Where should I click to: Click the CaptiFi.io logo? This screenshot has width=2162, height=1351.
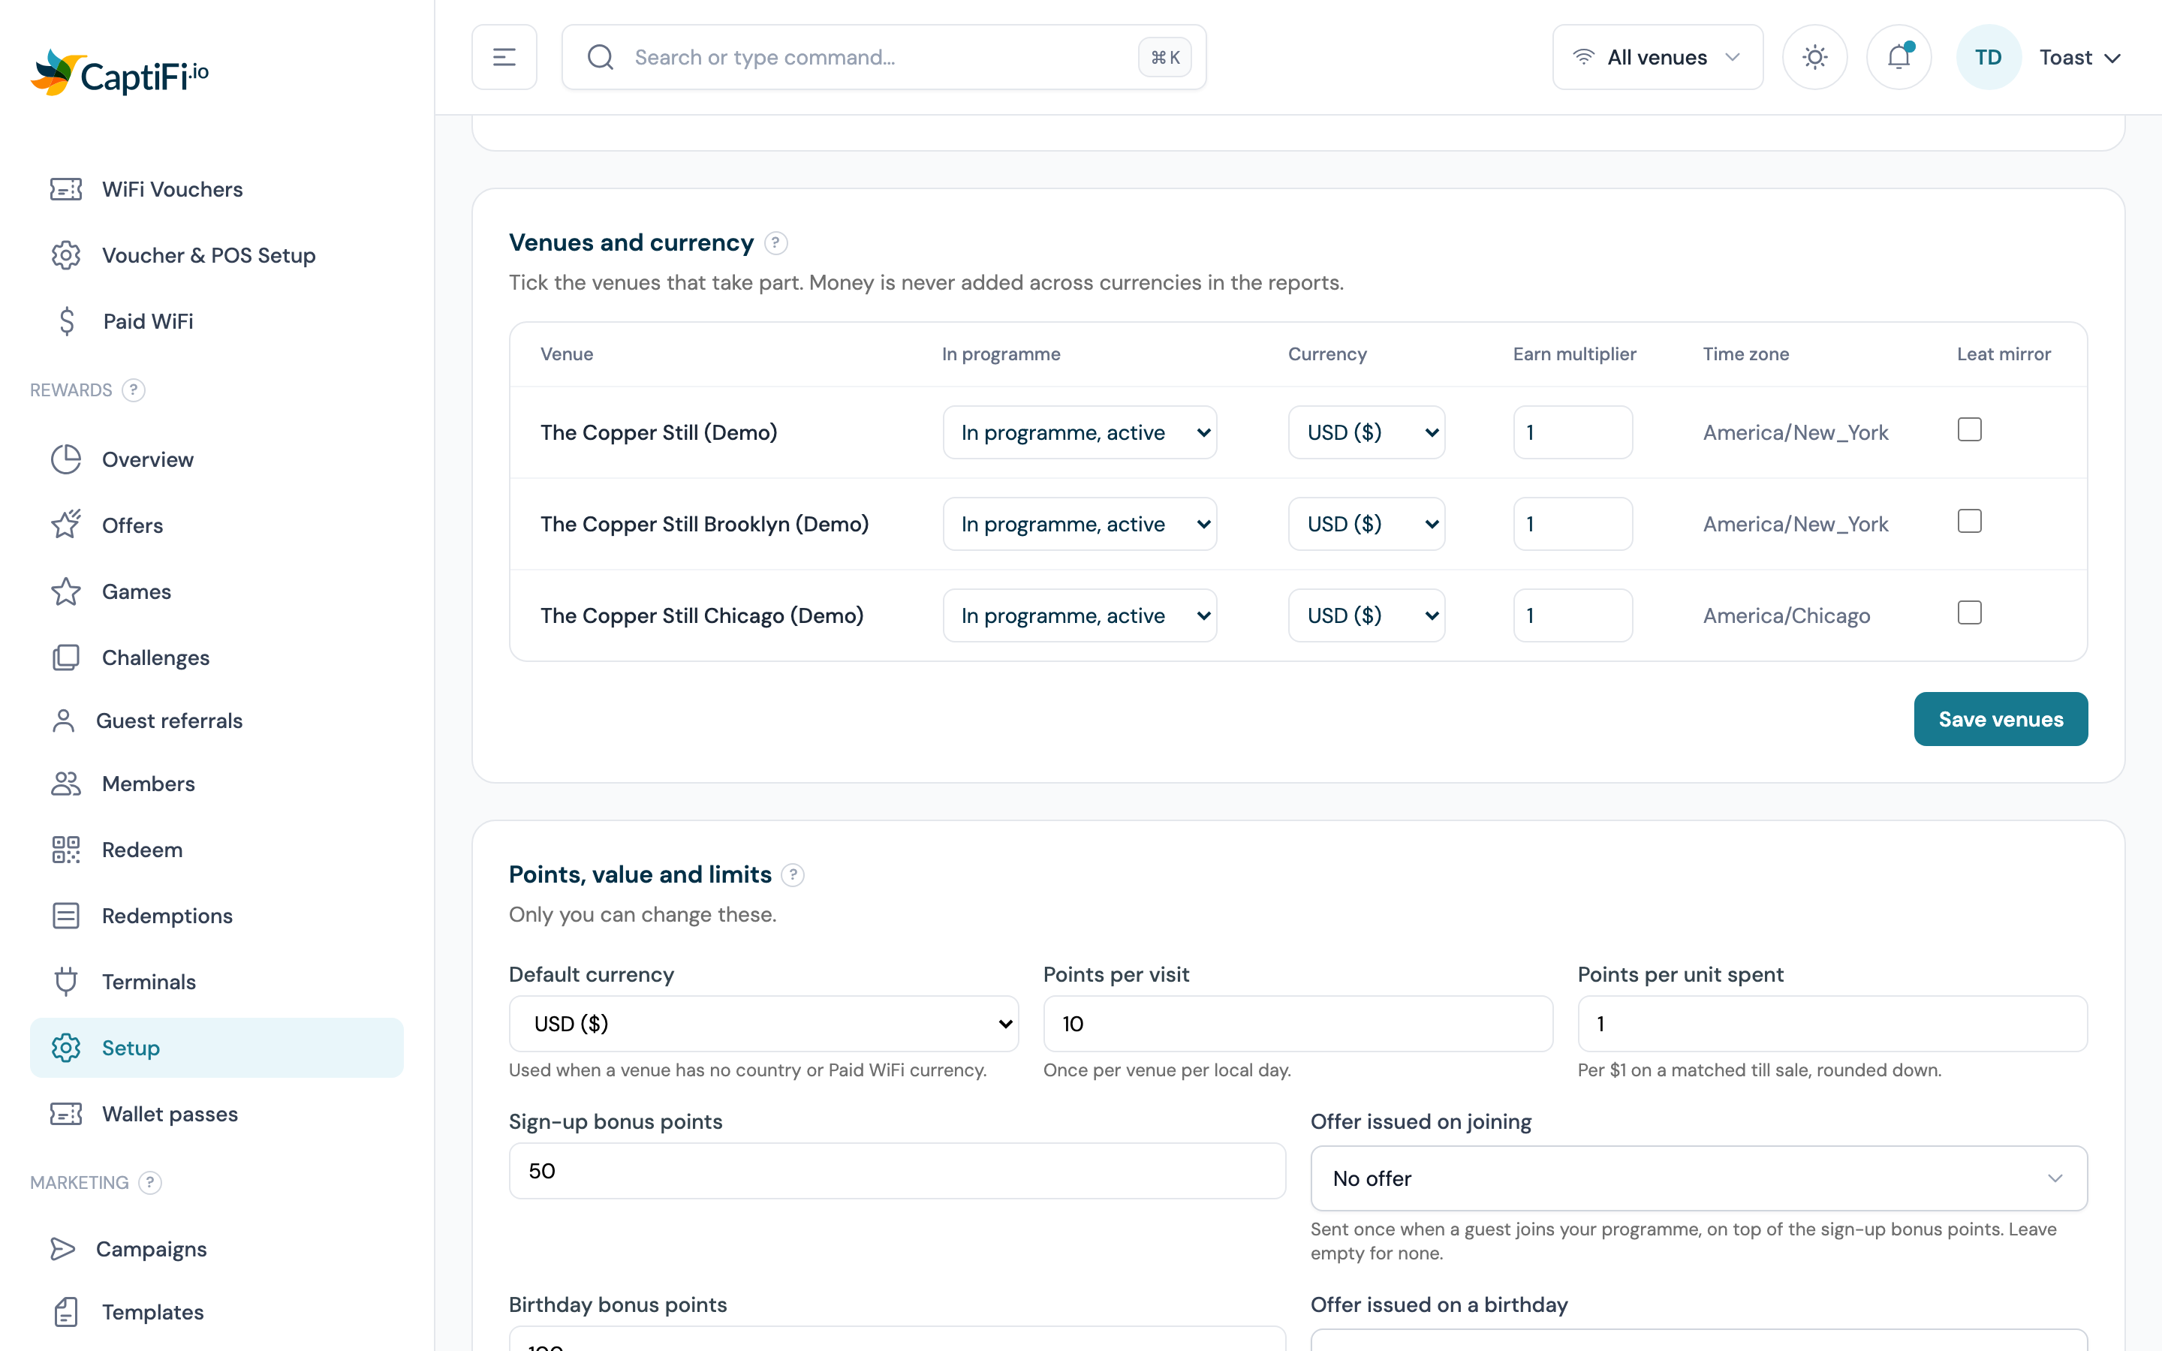pos(119,74)
